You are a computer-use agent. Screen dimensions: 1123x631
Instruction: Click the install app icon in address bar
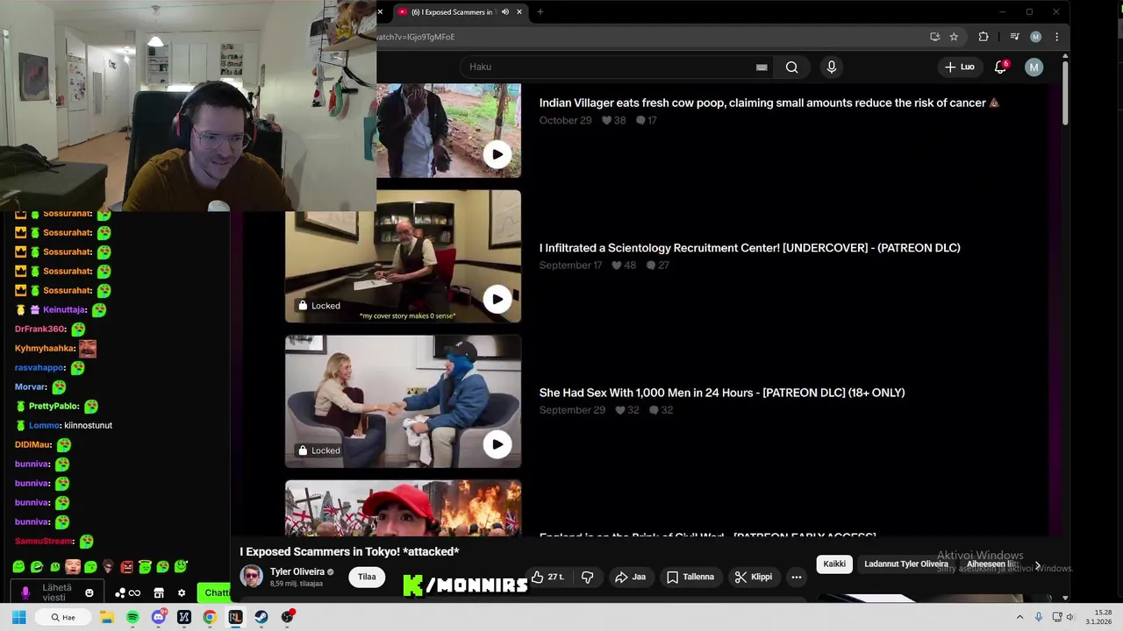click(934, 37)
